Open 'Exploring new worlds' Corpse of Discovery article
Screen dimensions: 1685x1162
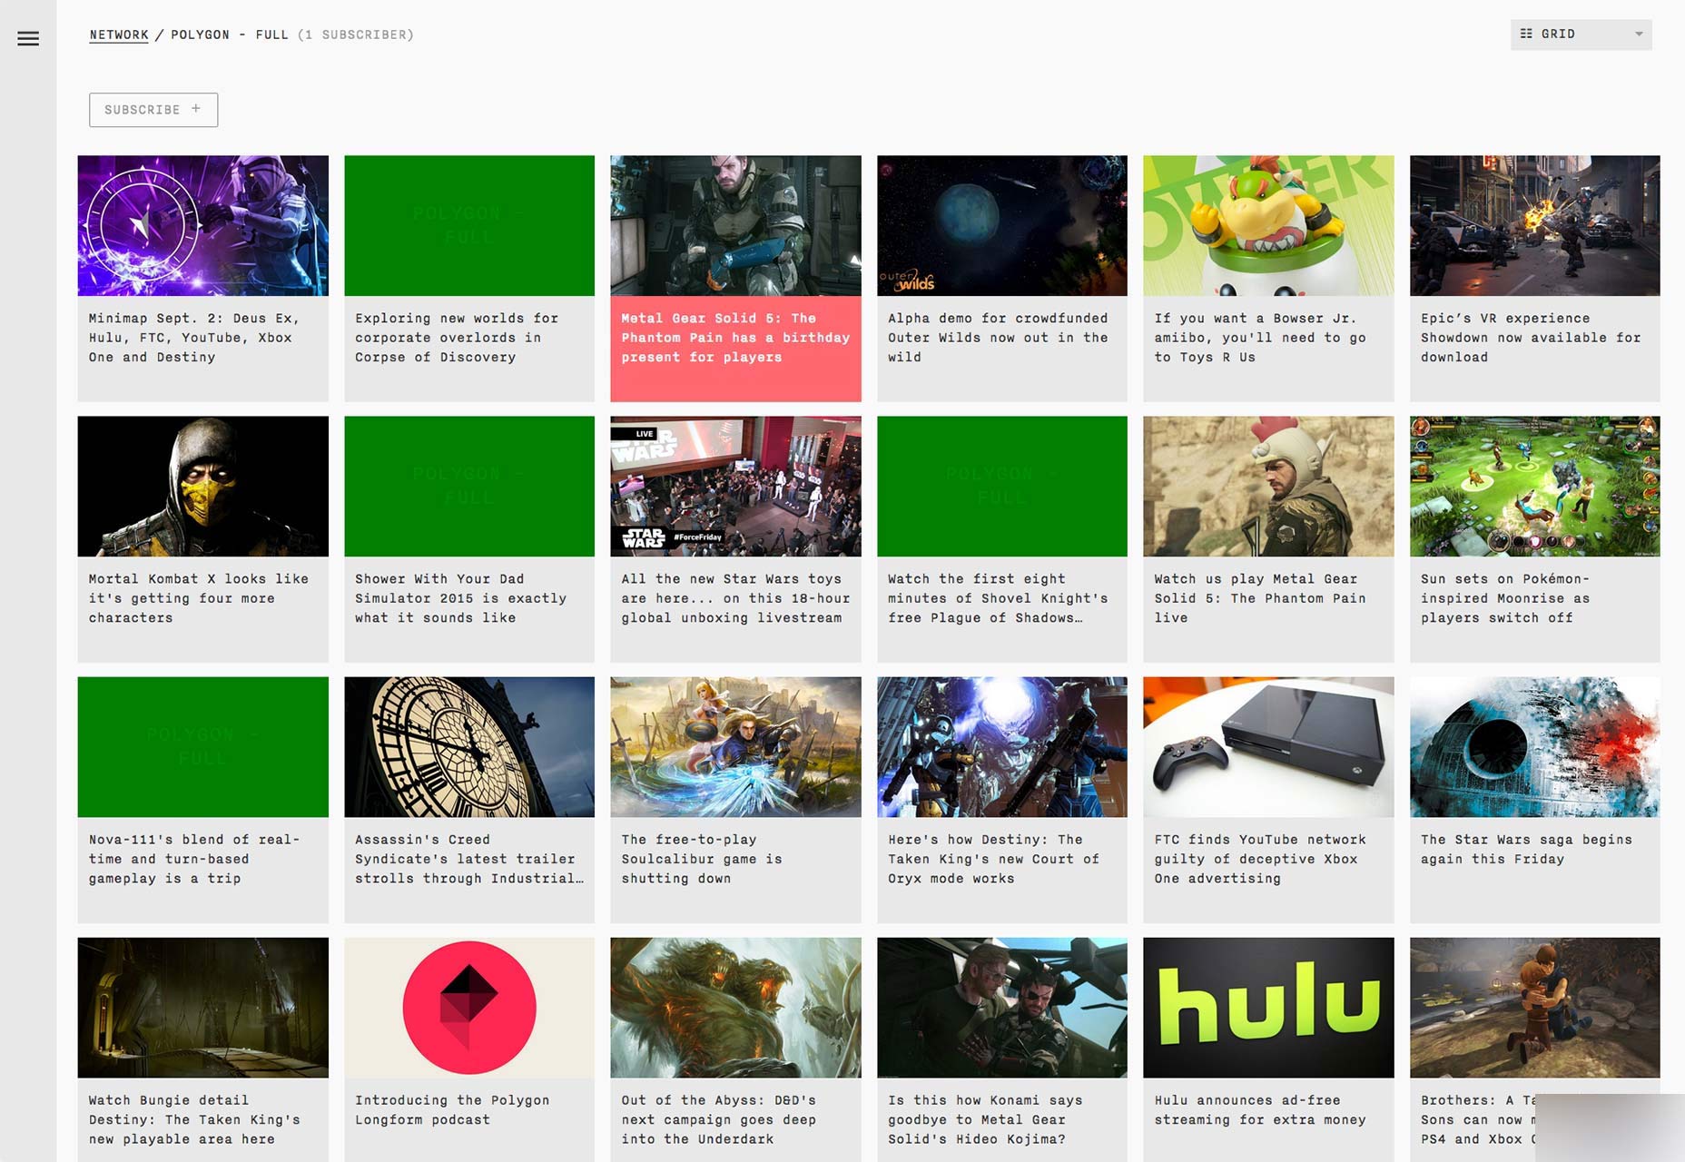coord(457,338)
